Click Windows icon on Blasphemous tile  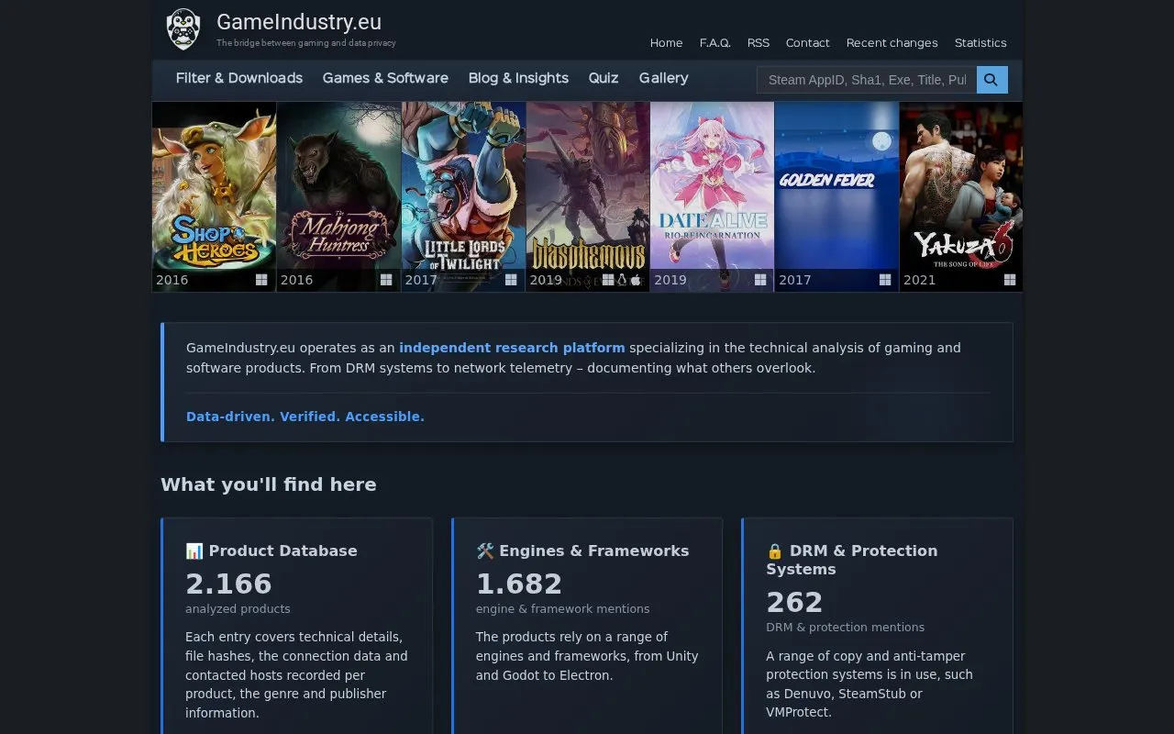point(607,280)
